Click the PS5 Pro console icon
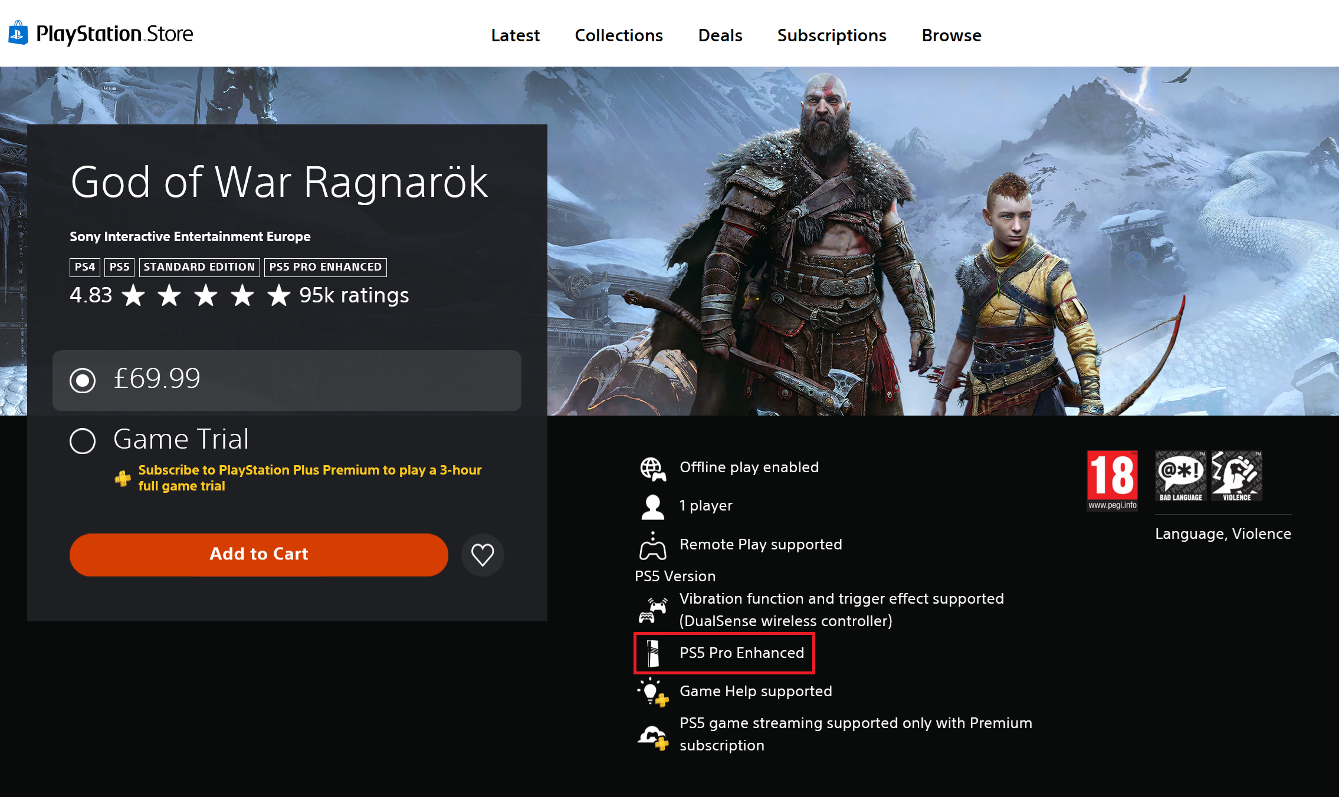Viewport: 1339px width, 797px height. [653, 653]
